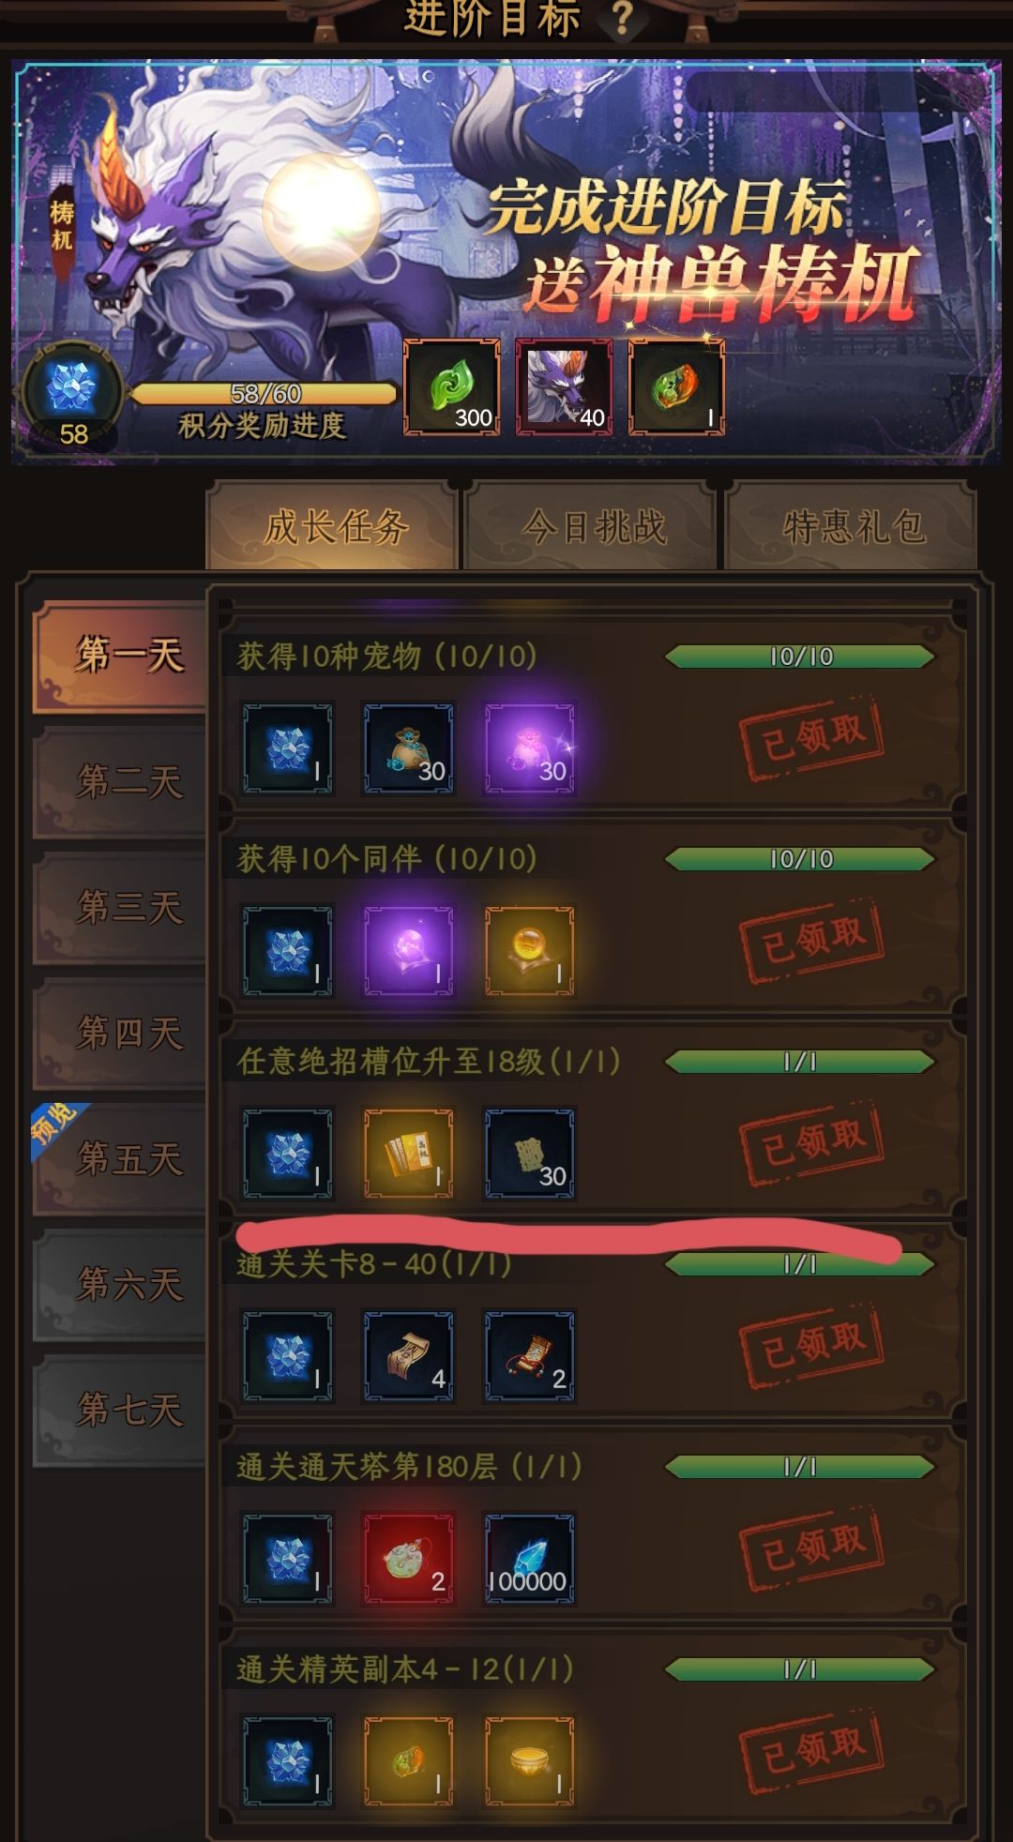
Task: Tap the red jade pendant reward icon
Action: click(x=408, y=1560)
